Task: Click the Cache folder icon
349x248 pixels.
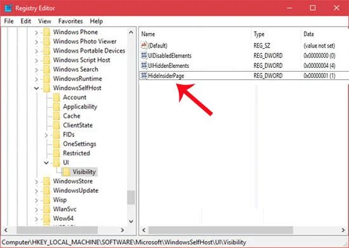Action: tap(56, 116)
